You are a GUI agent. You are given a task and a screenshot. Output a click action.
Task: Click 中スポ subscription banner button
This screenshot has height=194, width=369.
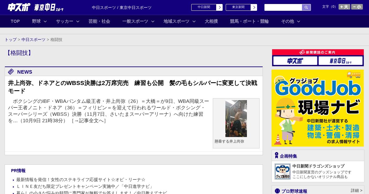[x=295, y=61]
